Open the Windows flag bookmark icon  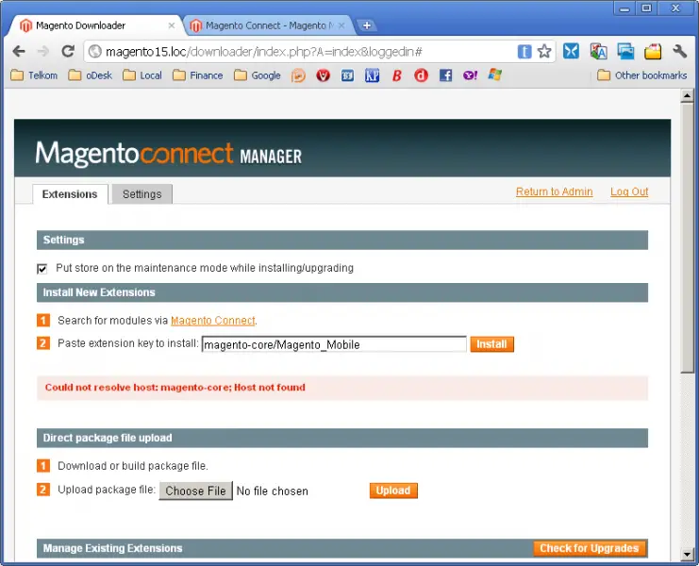pyautogui.click(x=495, y=75)
